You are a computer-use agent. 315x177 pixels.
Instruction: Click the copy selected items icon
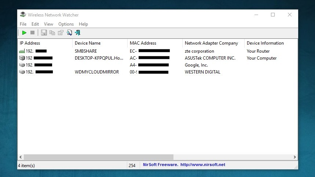point(52,33)
